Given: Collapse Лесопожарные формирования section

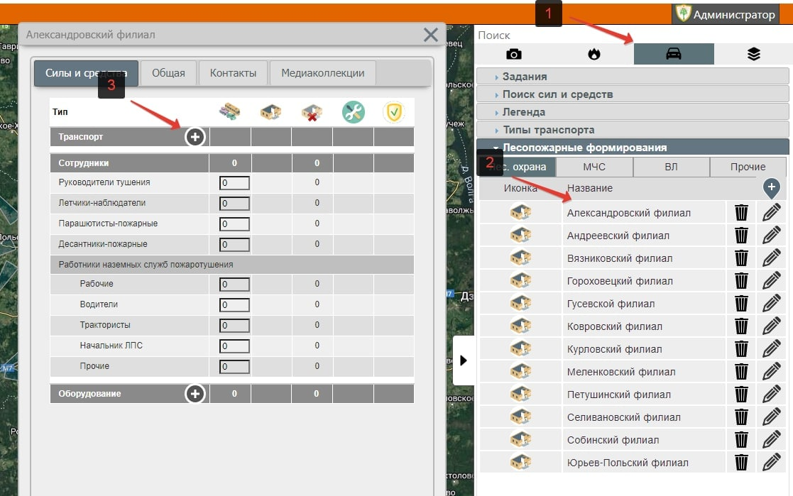Looking at the screenshot, I should (584, 148).
